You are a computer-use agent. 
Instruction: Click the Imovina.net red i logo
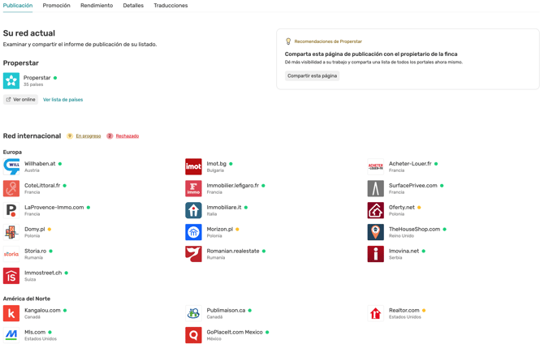(x=375, y=254)
